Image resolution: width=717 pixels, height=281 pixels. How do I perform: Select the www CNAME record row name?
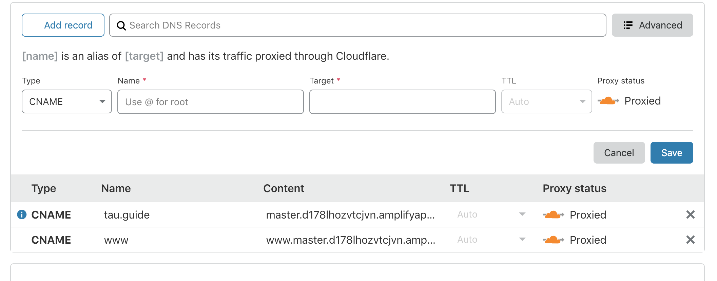tap(116, 240)
